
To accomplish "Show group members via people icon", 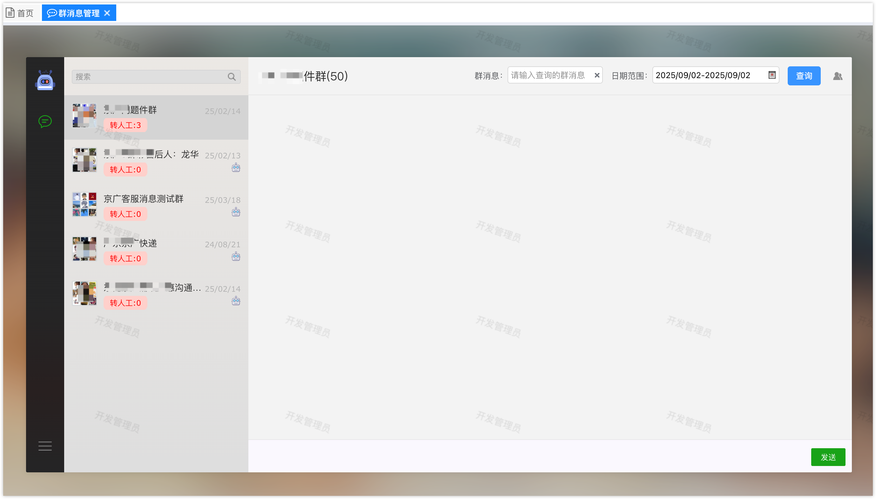I will (838, 76).
